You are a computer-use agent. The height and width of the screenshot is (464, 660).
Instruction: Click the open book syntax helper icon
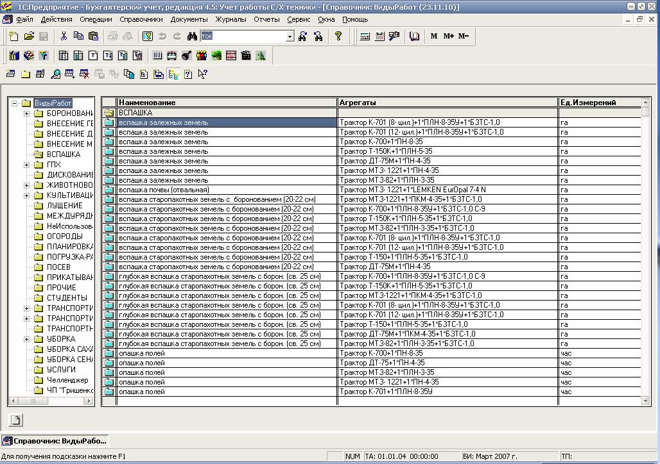[x=414, y=36]
